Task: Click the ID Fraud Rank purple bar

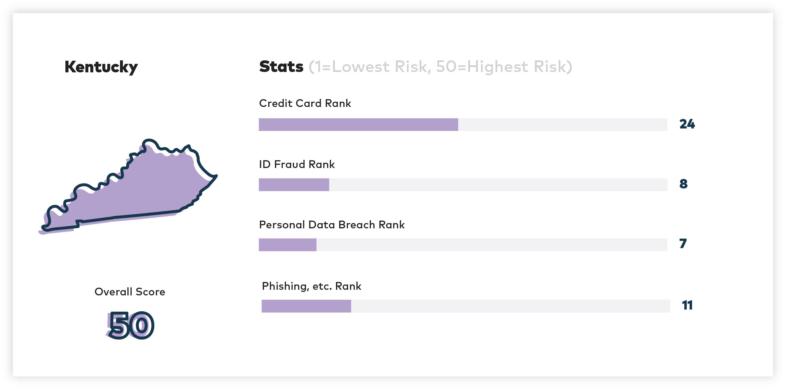Action: tap(294, 185)
